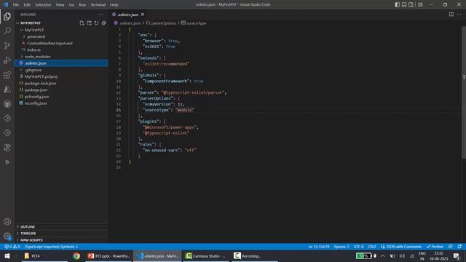
Task: Customize layout icon in title bar
Action: pyautogui.click(x=420, y=4)
